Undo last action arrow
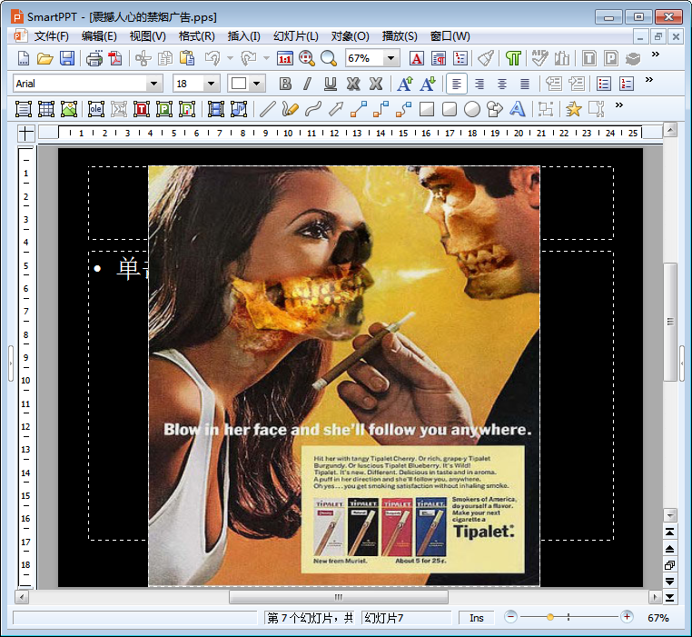Image resolution: width=692 pixels, height=637 pixels. tap(213, 58)
